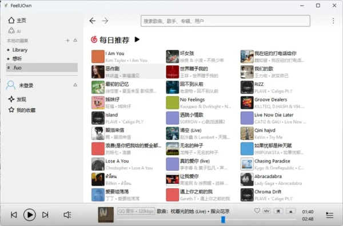Play the Island song by PLAVE
The width and height of the screenshot is (343, 226).
click(x=127, y=118)
